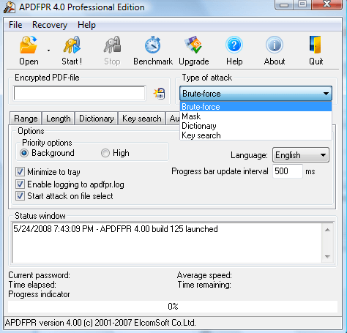The image size is (347, 333).
Task: Open an encrypted PDF via the Open icon
Action: click(x=29, y=45)
